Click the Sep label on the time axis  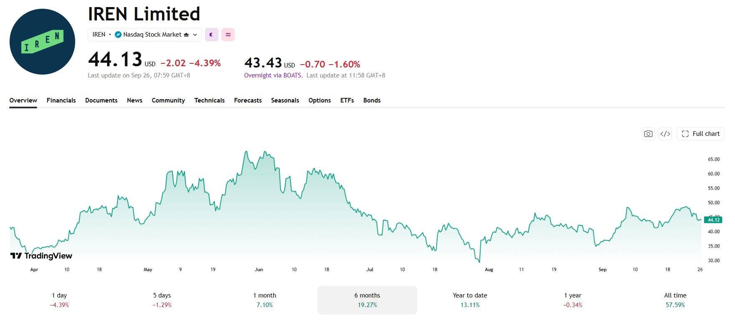tap(603, 270)
